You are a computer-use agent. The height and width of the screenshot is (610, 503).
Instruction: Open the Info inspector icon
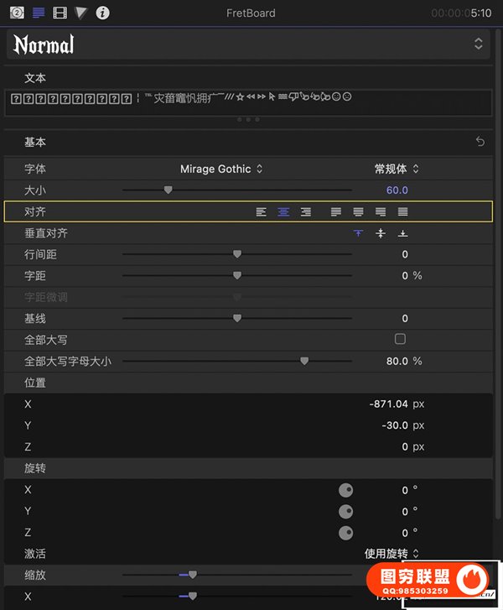pyautogui.click(x=102, y=13)
